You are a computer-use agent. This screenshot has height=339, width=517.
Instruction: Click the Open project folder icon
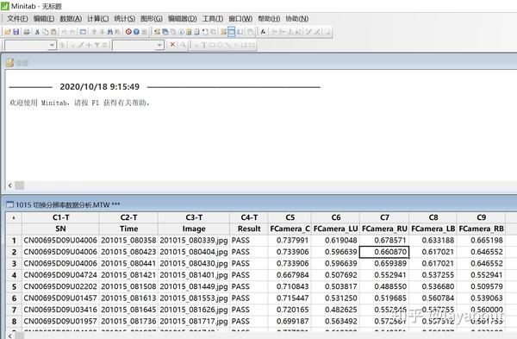[8, 32]
